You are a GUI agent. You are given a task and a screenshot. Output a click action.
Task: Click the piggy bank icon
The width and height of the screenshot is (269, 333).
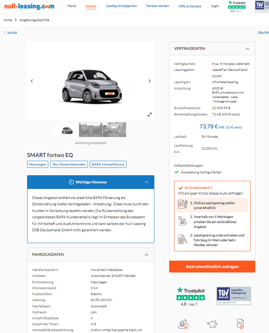212,324
